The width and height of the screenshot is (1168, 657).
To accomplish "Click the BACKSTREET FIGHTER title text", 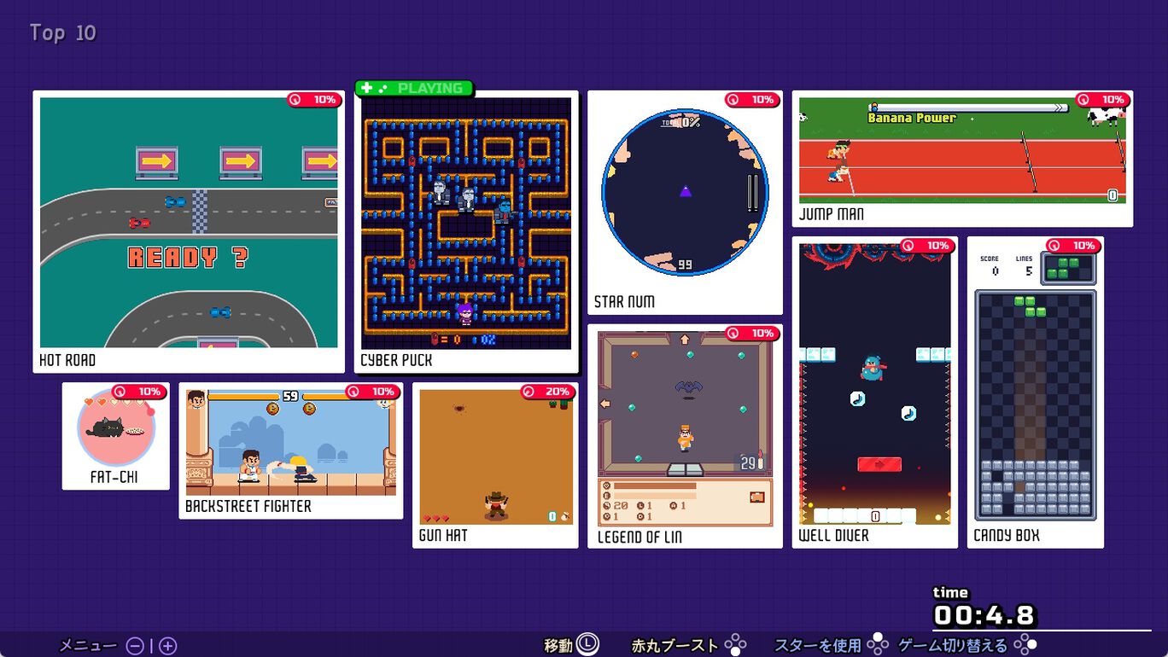I will [248, 507].
